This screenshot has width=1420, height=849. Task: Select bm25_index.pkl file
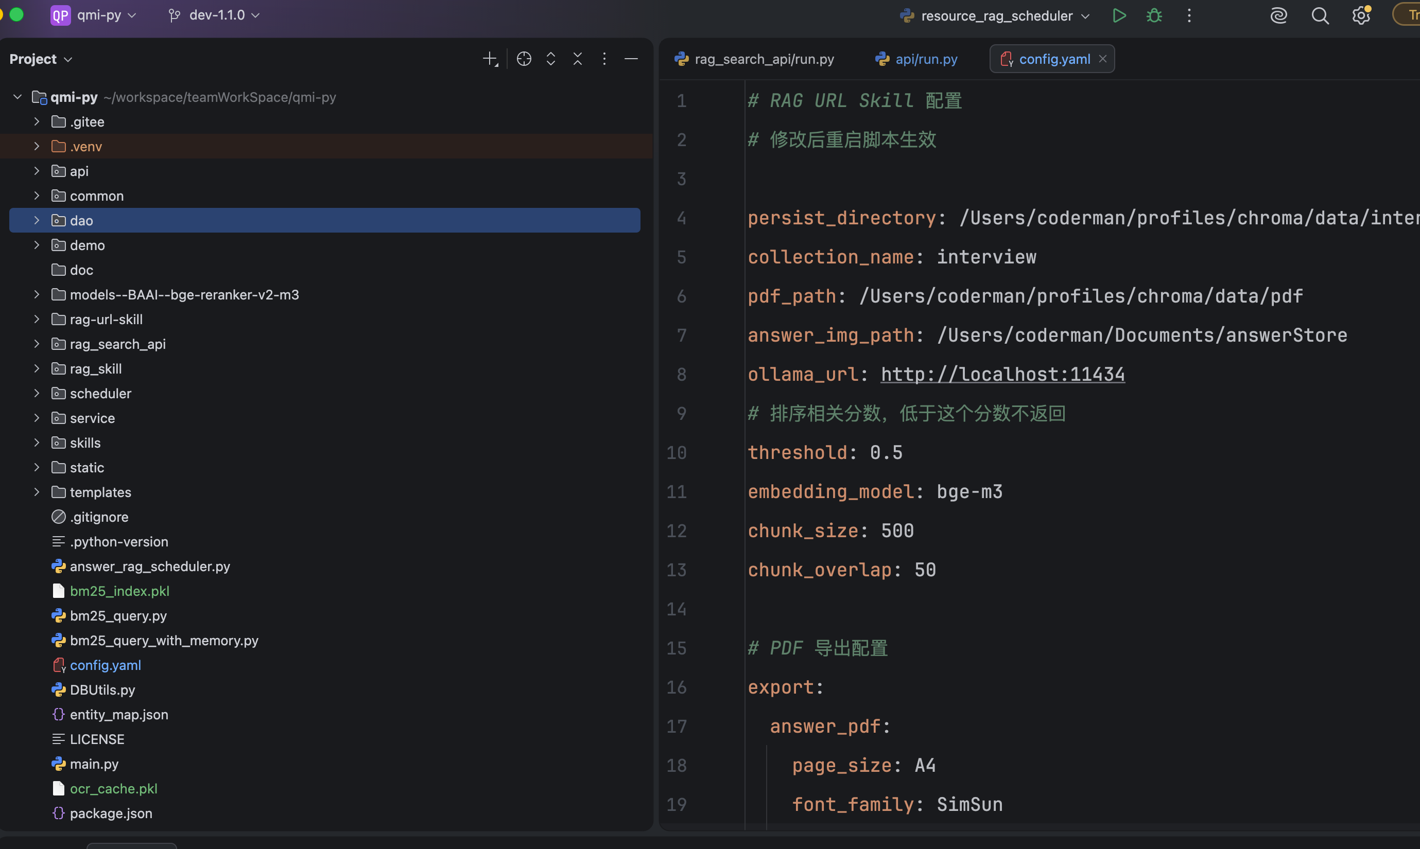click(119, 591)
